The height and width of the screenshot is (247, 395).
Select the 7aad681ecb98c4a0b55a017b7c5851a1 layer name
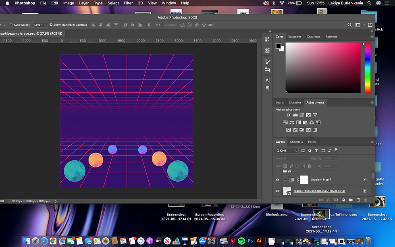pyautogui.click(x=319, y=191)
